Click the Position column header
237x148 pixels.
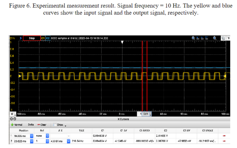click(x=23, y=131)
